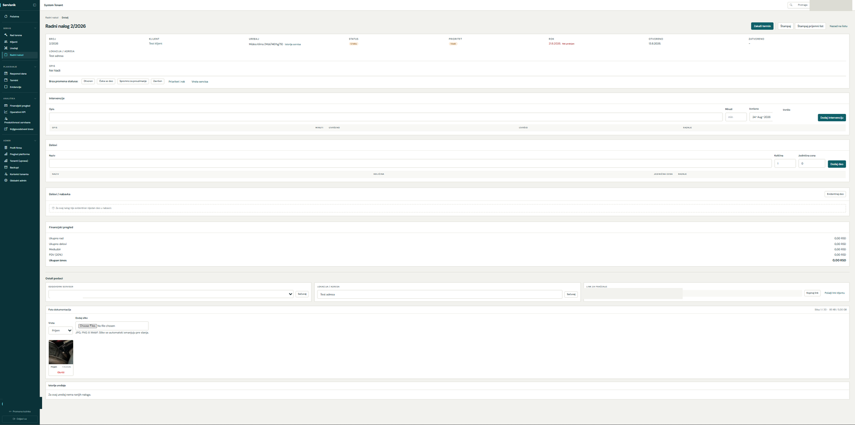
Task: Open Uređaji tools icon in sidebar
Action: 6,48
